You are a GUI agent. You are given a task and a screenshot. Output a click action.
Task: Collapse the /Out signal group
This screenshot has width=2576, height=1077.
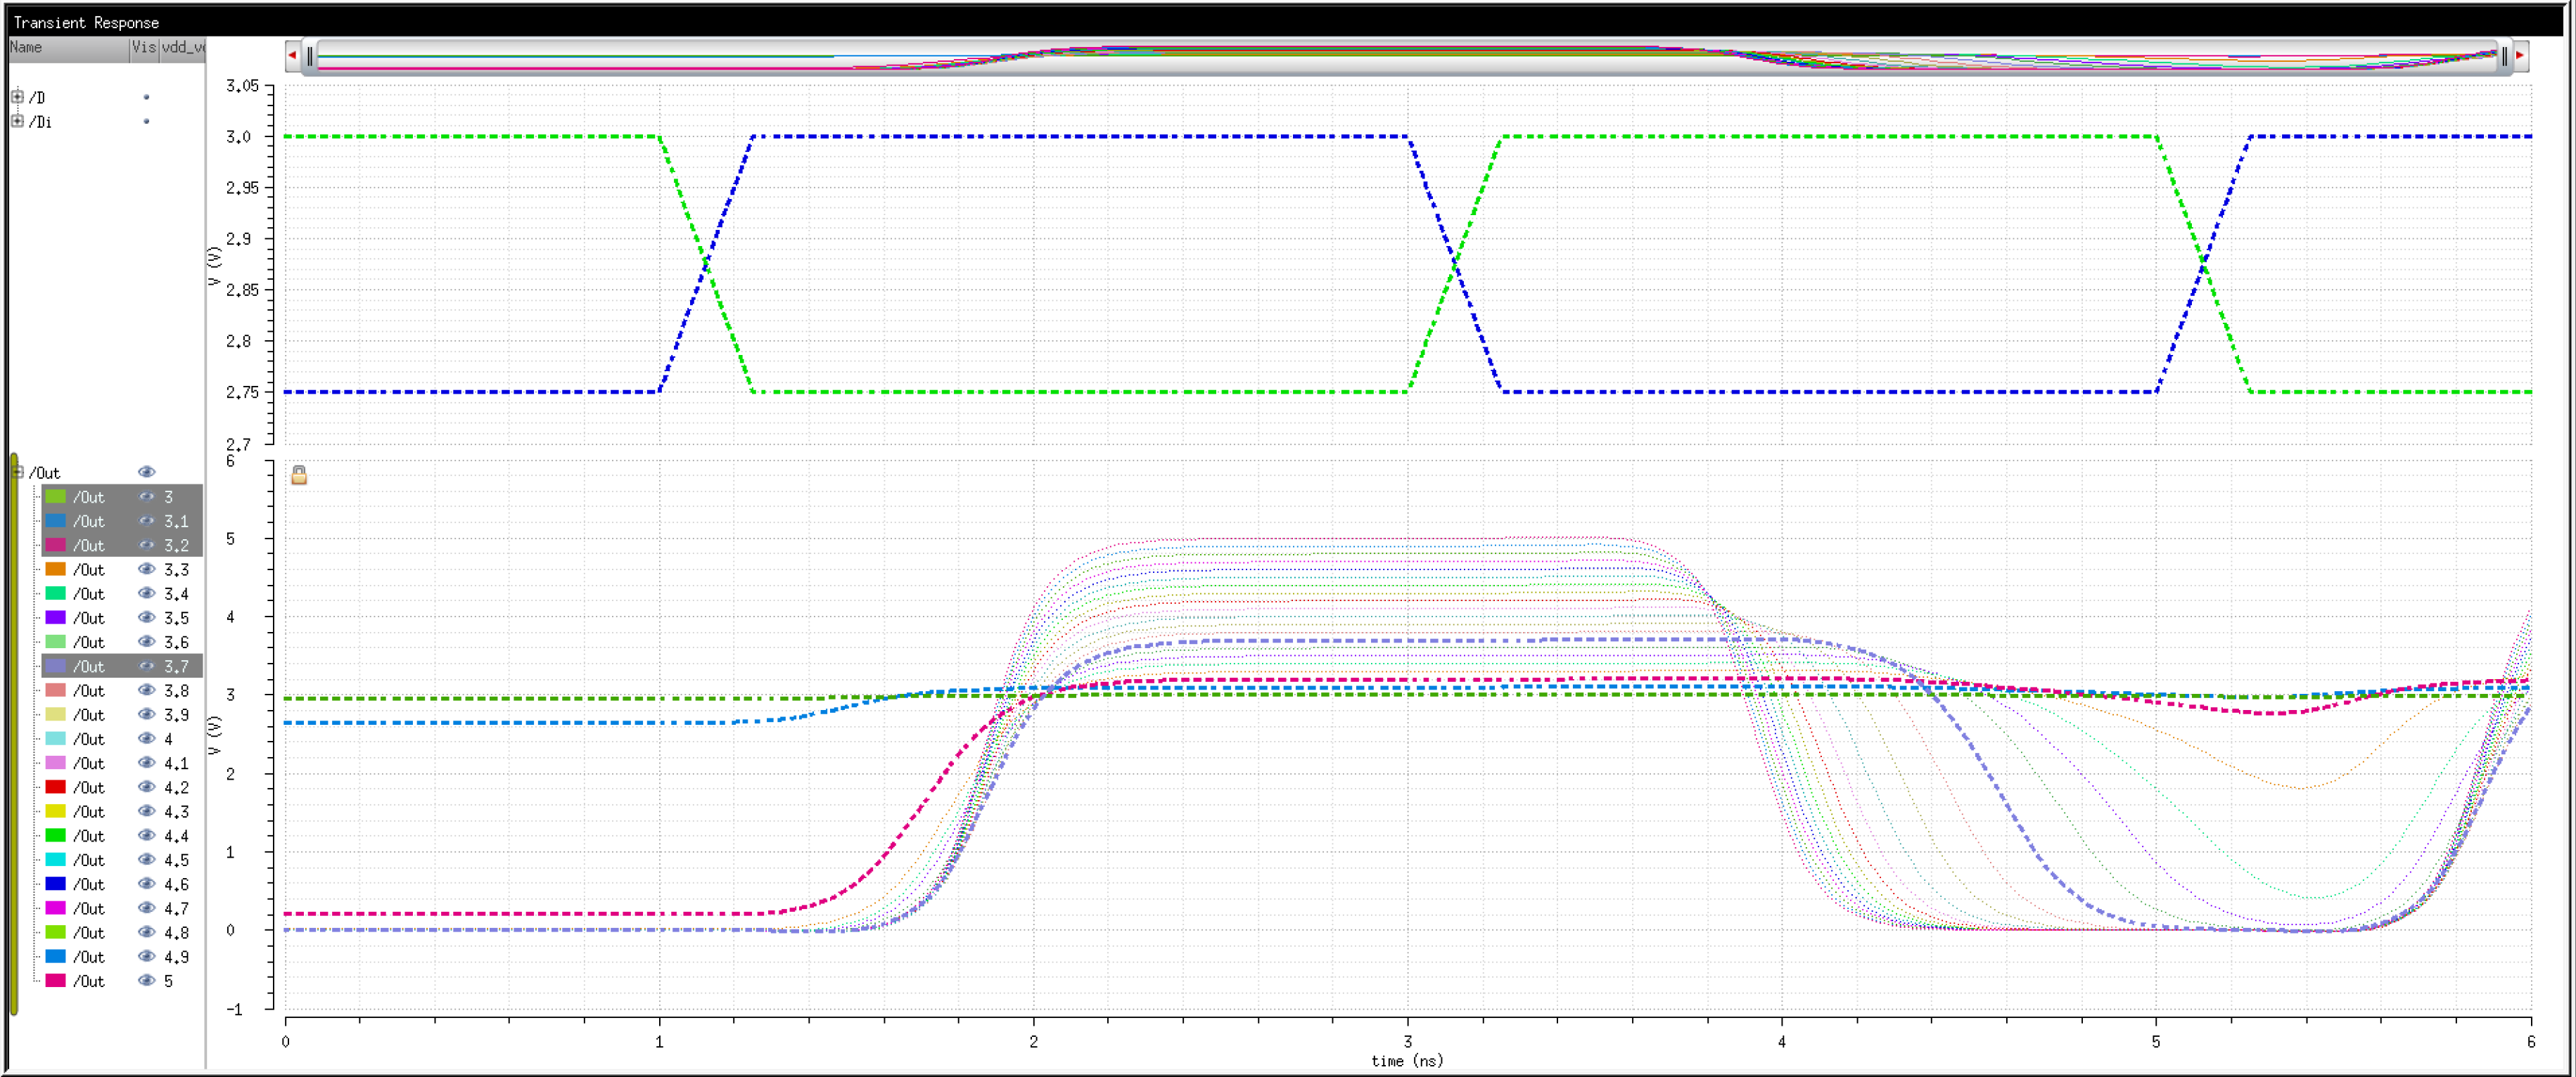(x=17, y=472)
